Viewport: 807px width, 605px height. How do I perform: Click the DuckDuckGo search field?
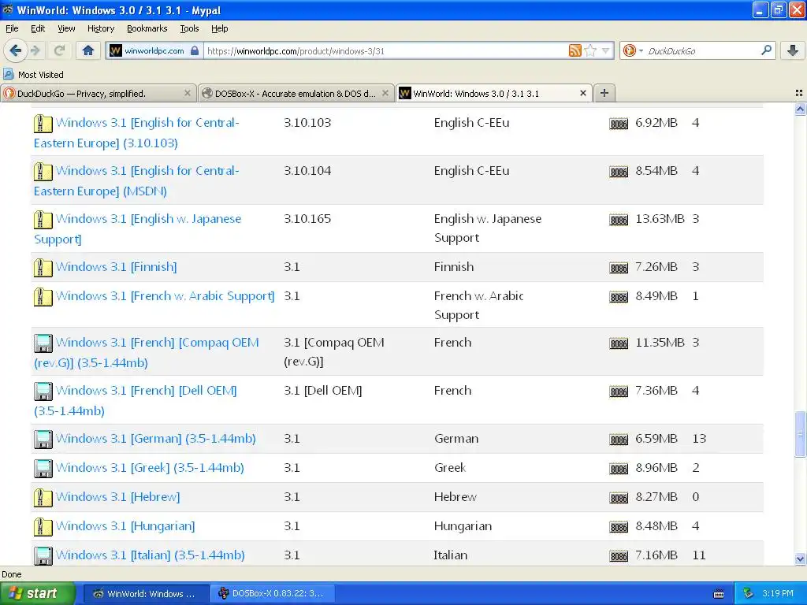pos(702,50)
